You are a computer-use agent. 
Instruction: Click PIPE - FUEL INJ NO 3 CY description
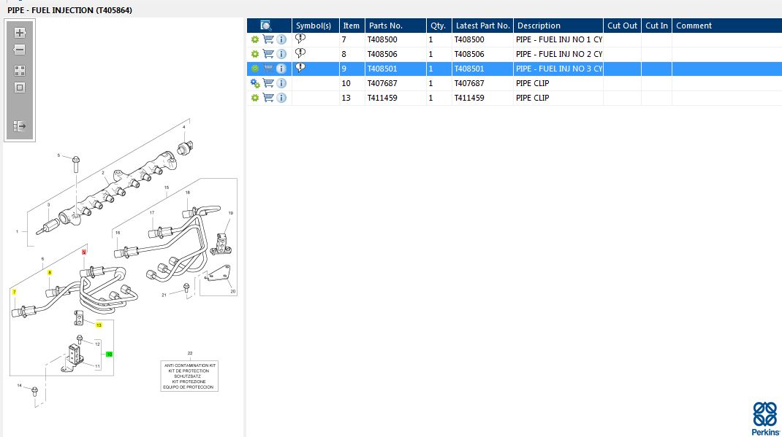pos(558,69)
